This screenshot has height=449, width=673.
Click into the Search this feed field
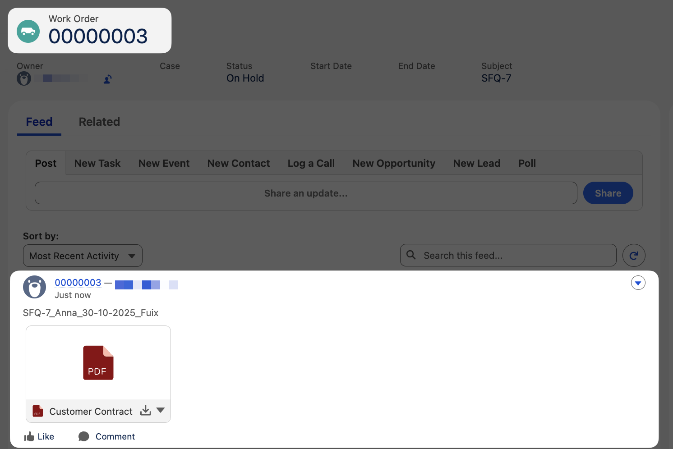(514, 256)
